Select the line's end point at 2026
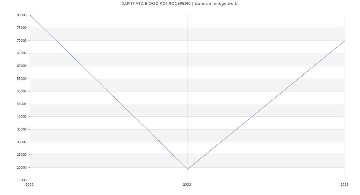 (345, 40)
